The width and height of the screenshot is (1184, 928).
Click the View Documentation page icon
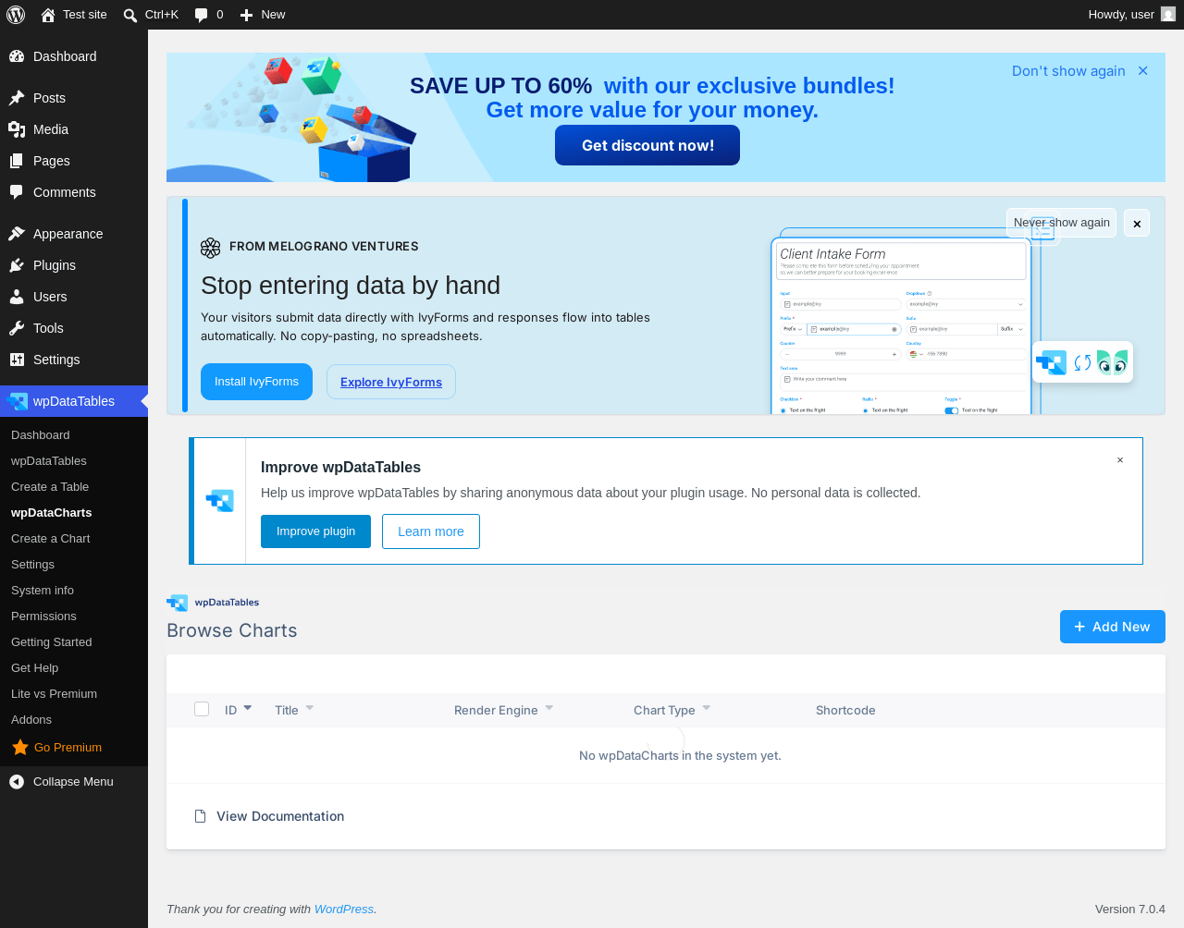point(200,816)
